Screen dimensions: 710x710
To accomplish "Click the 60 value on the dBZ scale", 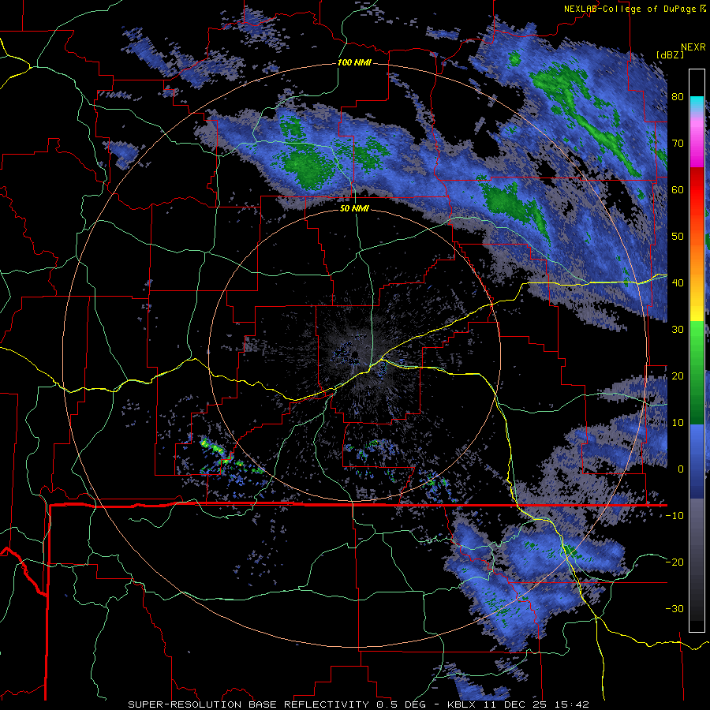I will [x=678, y=189].
